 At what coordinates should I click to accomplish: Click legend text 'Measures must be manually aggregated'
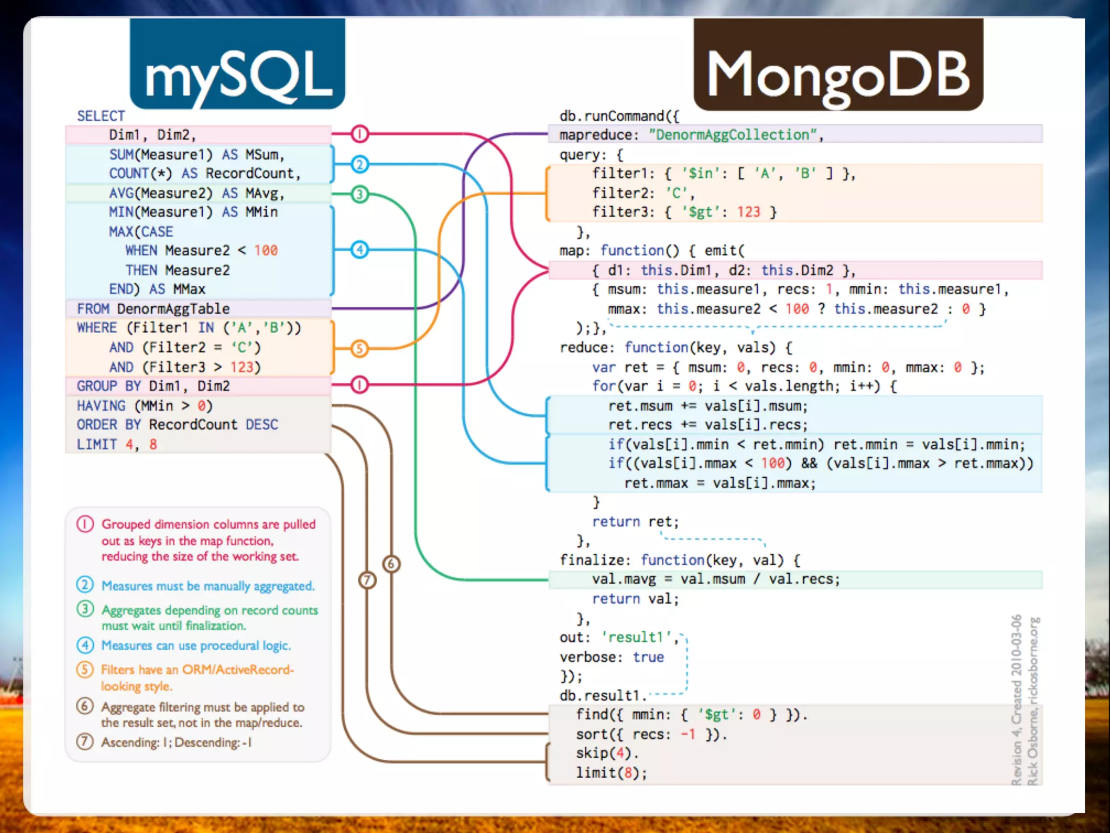(208, 586)
